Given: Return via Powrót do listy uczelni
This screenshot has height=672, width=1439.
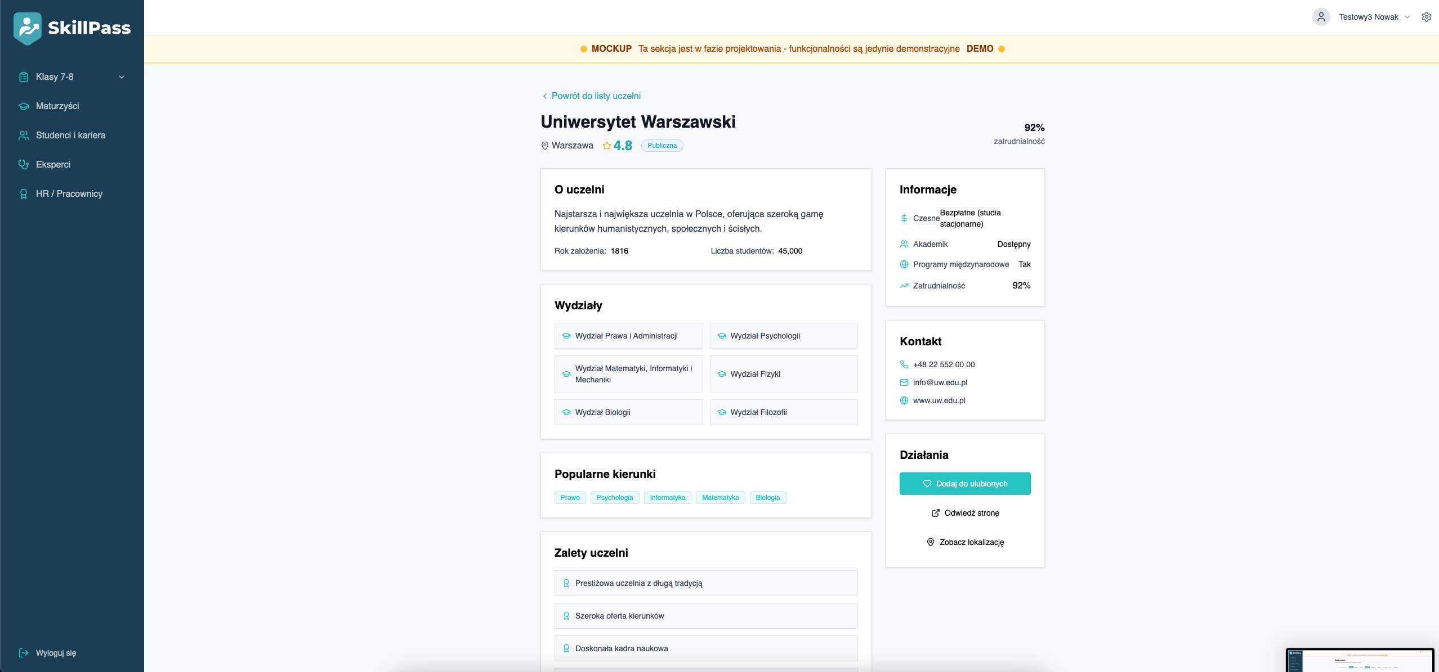Looking at the screenshot, I should coord(591,96).
